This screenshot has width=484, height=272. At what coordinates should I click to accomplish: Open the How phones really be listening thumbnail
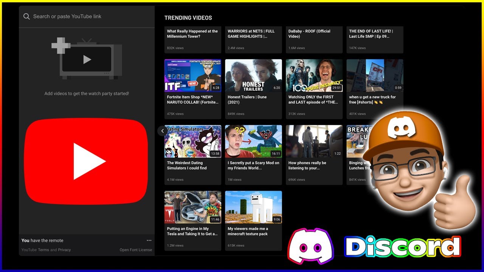(314, 141)
